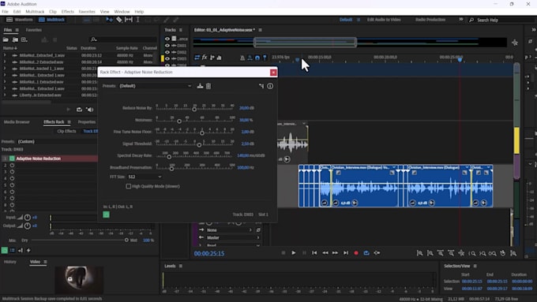Image resolution: width=537 pixels, height=302 pixels.
Task: Toggle the metronome icon in the editor toolbar
Action: tap(242, 58)
